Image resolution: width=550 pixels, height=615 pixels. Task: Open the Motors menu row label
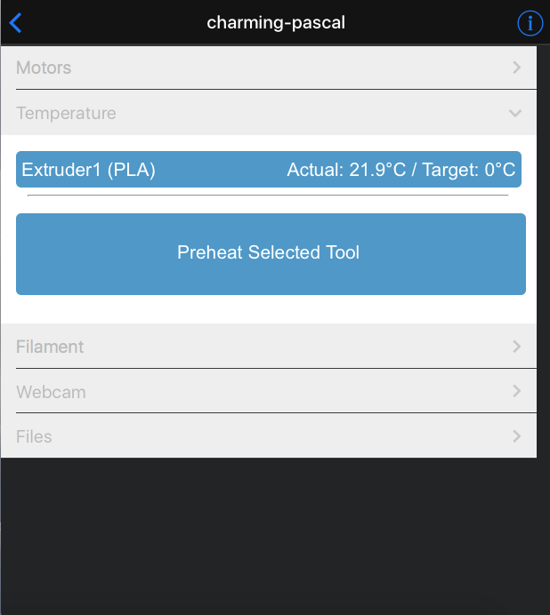pyautogui.click(x=44, y=68)
